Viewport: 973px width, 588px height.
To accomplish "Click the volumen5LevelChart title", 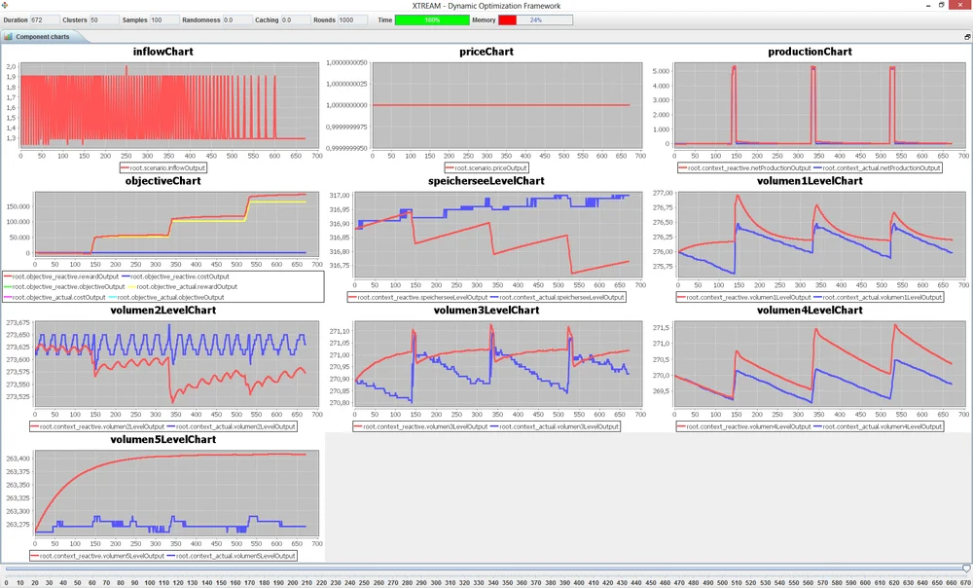I will click(x=162, y=439).
